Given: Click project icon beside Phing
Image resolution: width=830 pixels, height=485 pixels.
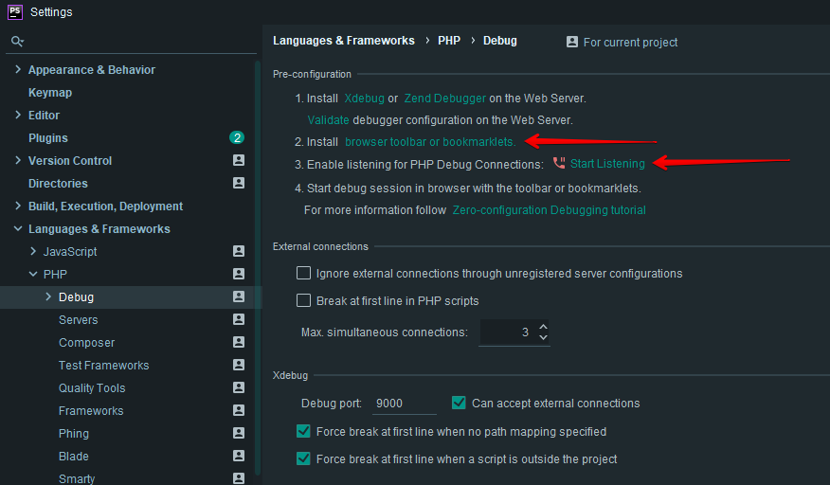Looking at the screenshot, I should [x=239, y=433].
